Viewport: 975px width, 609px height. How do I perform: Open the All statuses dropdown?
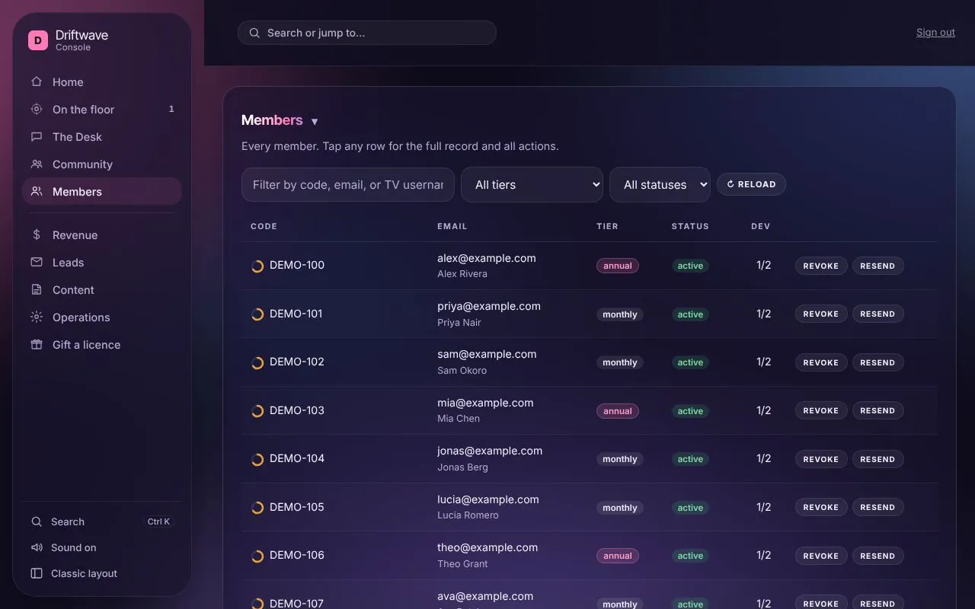[x=660, y=184]
